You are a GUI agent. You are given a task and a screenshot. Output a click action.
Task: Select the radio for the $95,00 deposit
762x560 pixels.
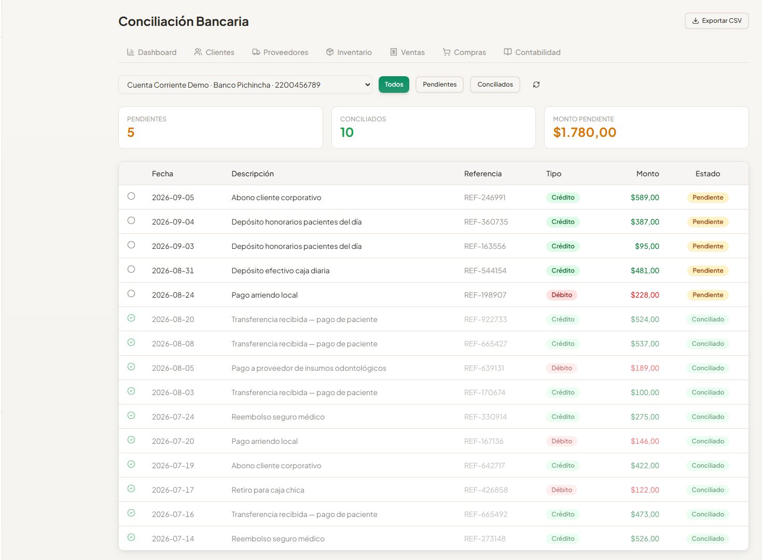[x=131, y=245]
